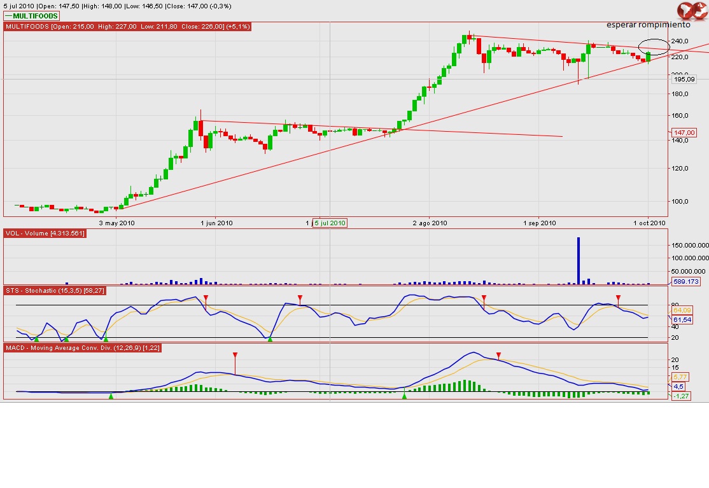Click the circled breakout annotation ellipse

tap(654, 46)
